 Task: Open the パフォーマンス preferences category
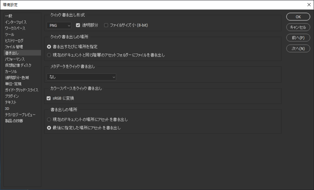pos(15,59)
